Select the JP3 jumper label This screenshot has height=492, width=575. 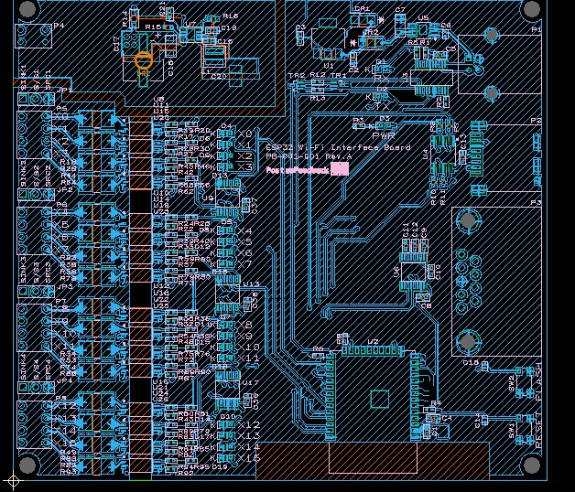pyautogui.click(x=65, y=286)
